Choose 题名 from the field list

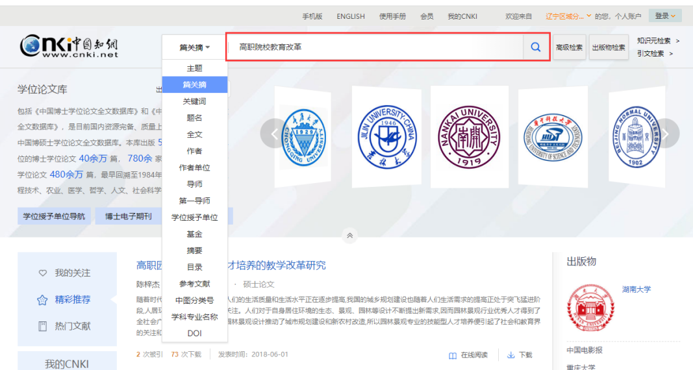[194, 118]
